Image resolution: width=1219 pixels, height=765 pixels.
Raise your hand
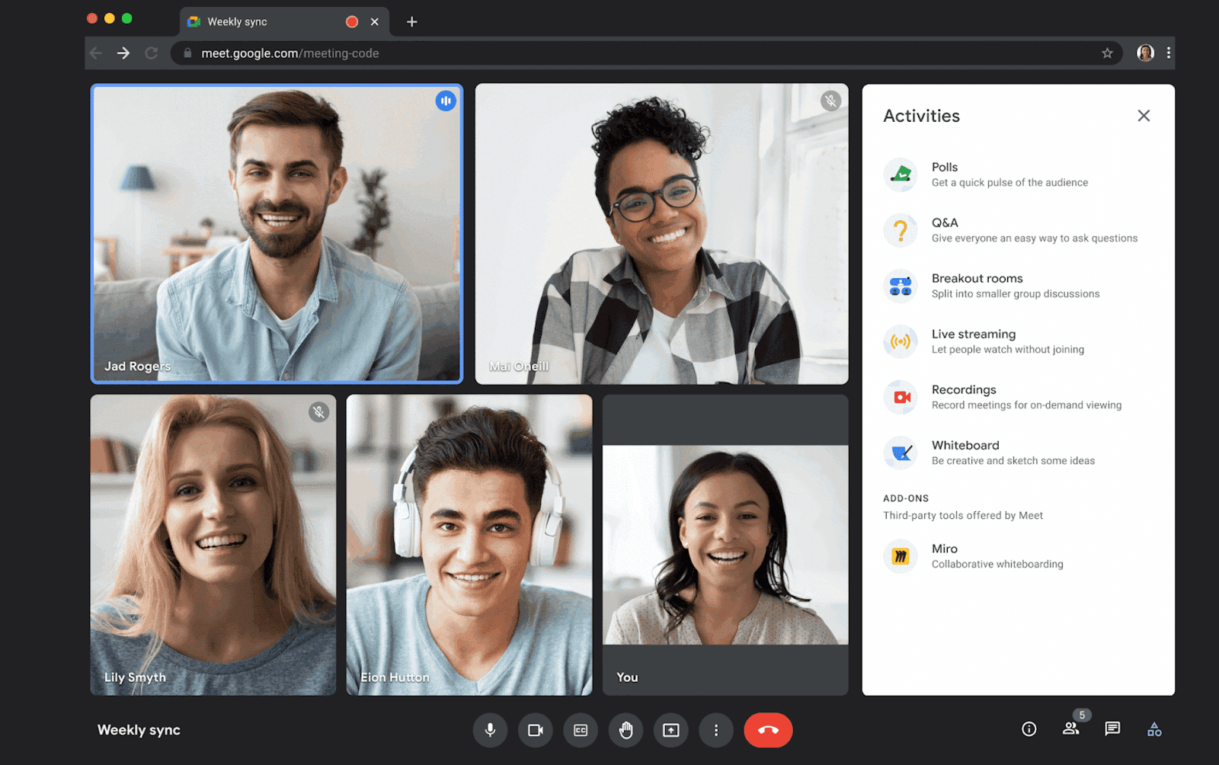(x=625, y=730)
